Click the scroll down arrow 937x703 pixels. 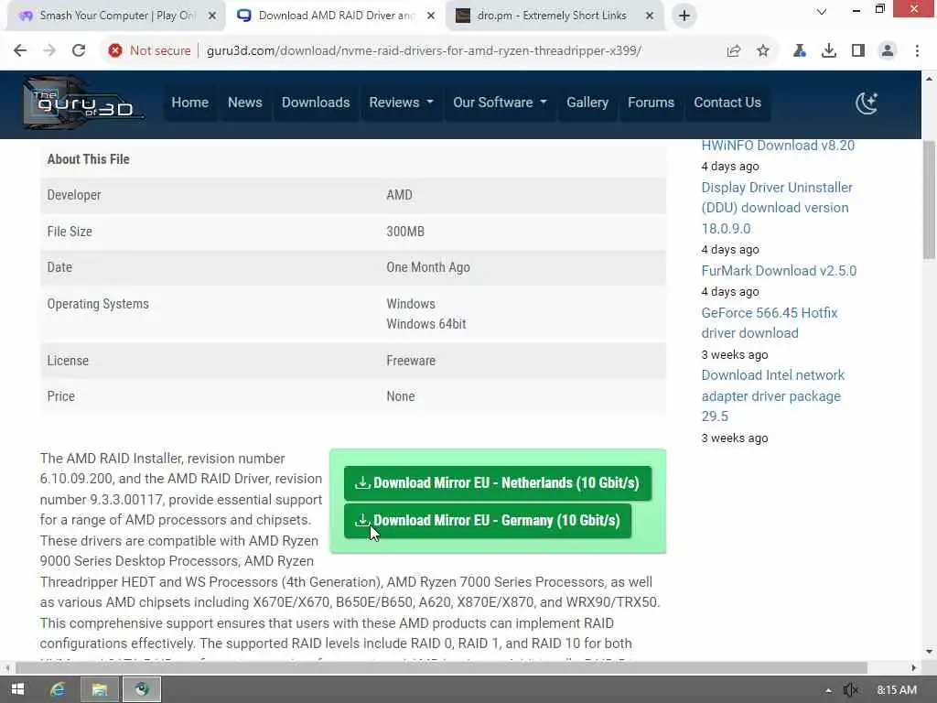pos(930,652)
